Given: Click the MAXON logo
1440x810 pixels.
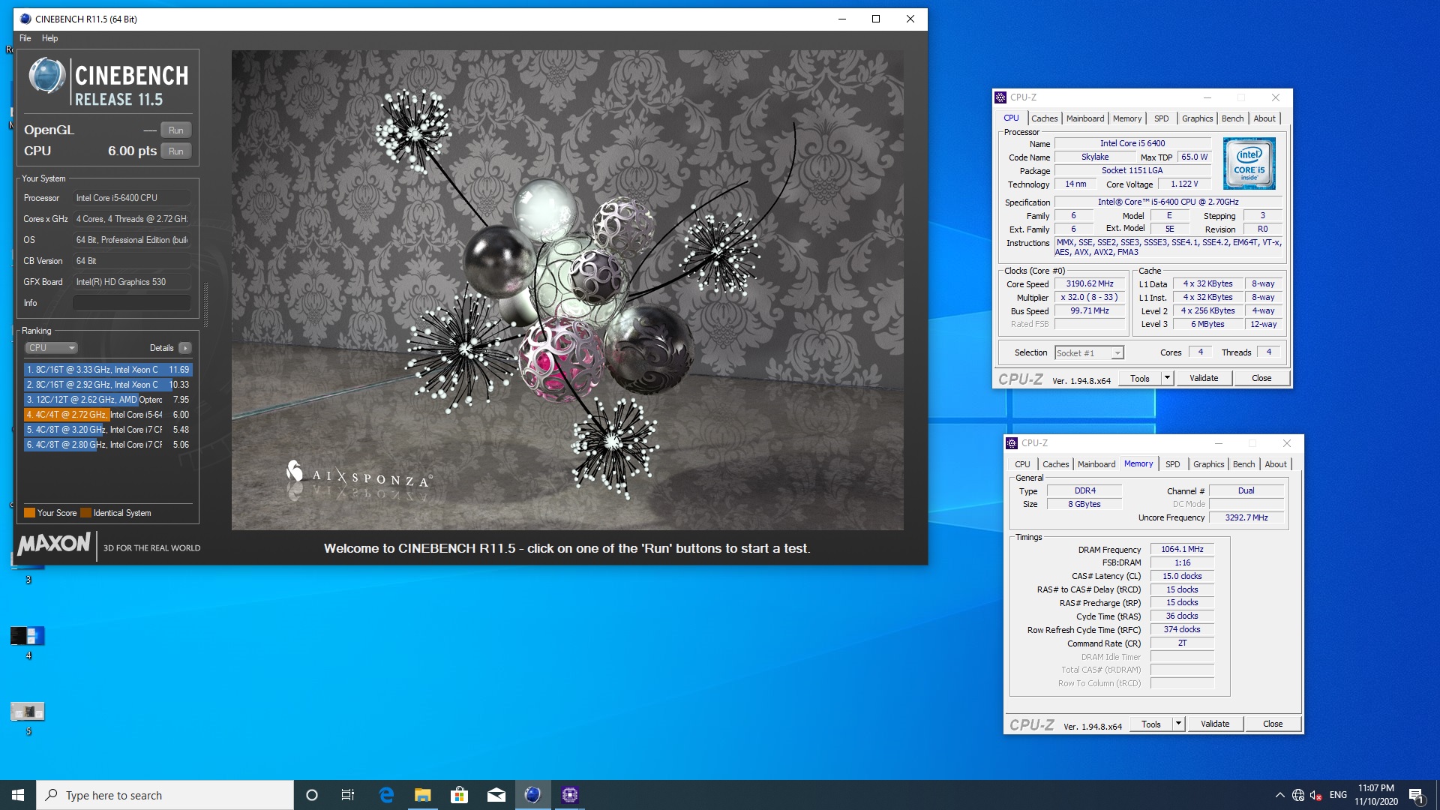Looking at the screenshot, I should (54, 544).
